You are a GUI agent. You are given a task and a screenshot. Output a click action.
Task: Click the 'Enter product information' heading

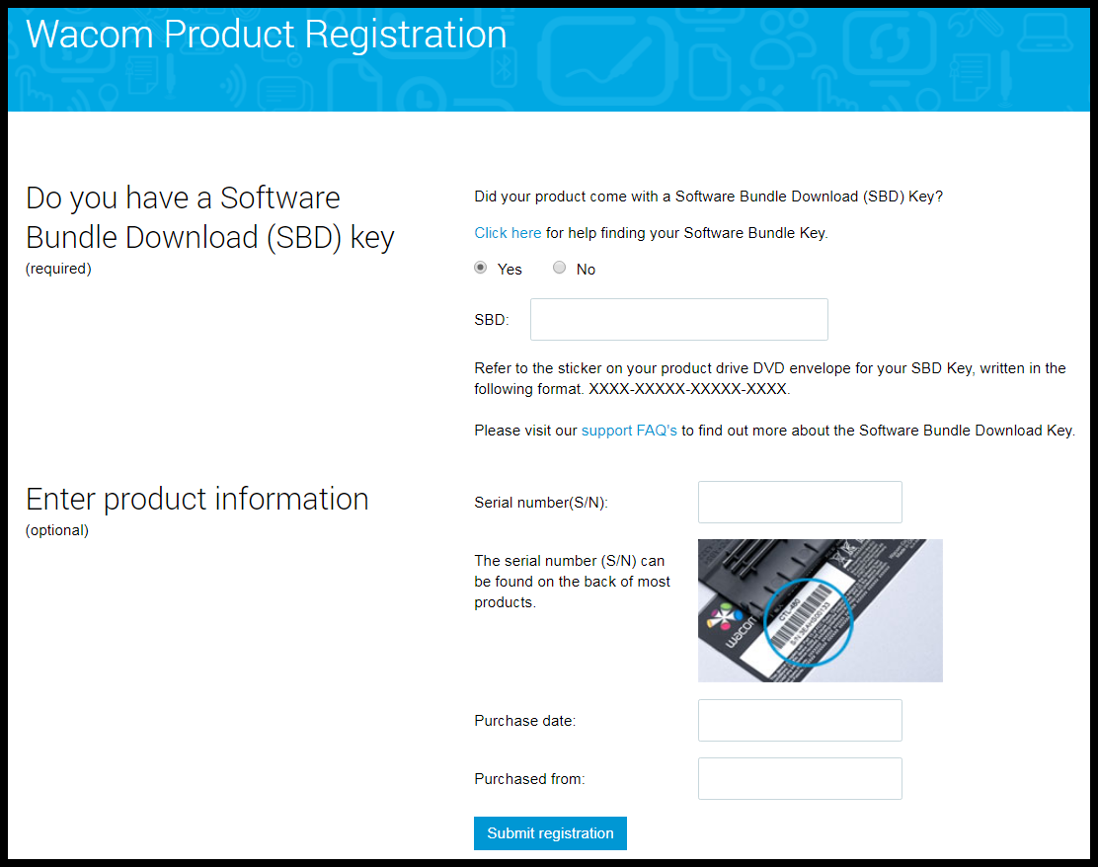click(197, 500)
